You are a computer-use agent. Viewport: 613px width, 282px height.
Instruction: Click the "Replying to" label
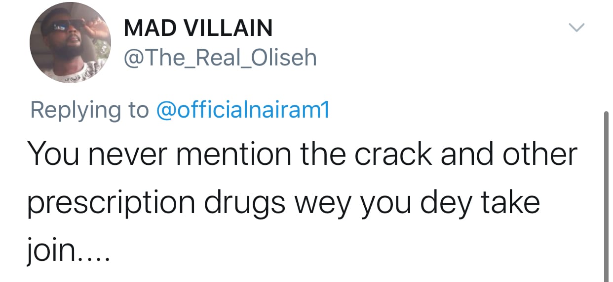[x=89, y=110]
